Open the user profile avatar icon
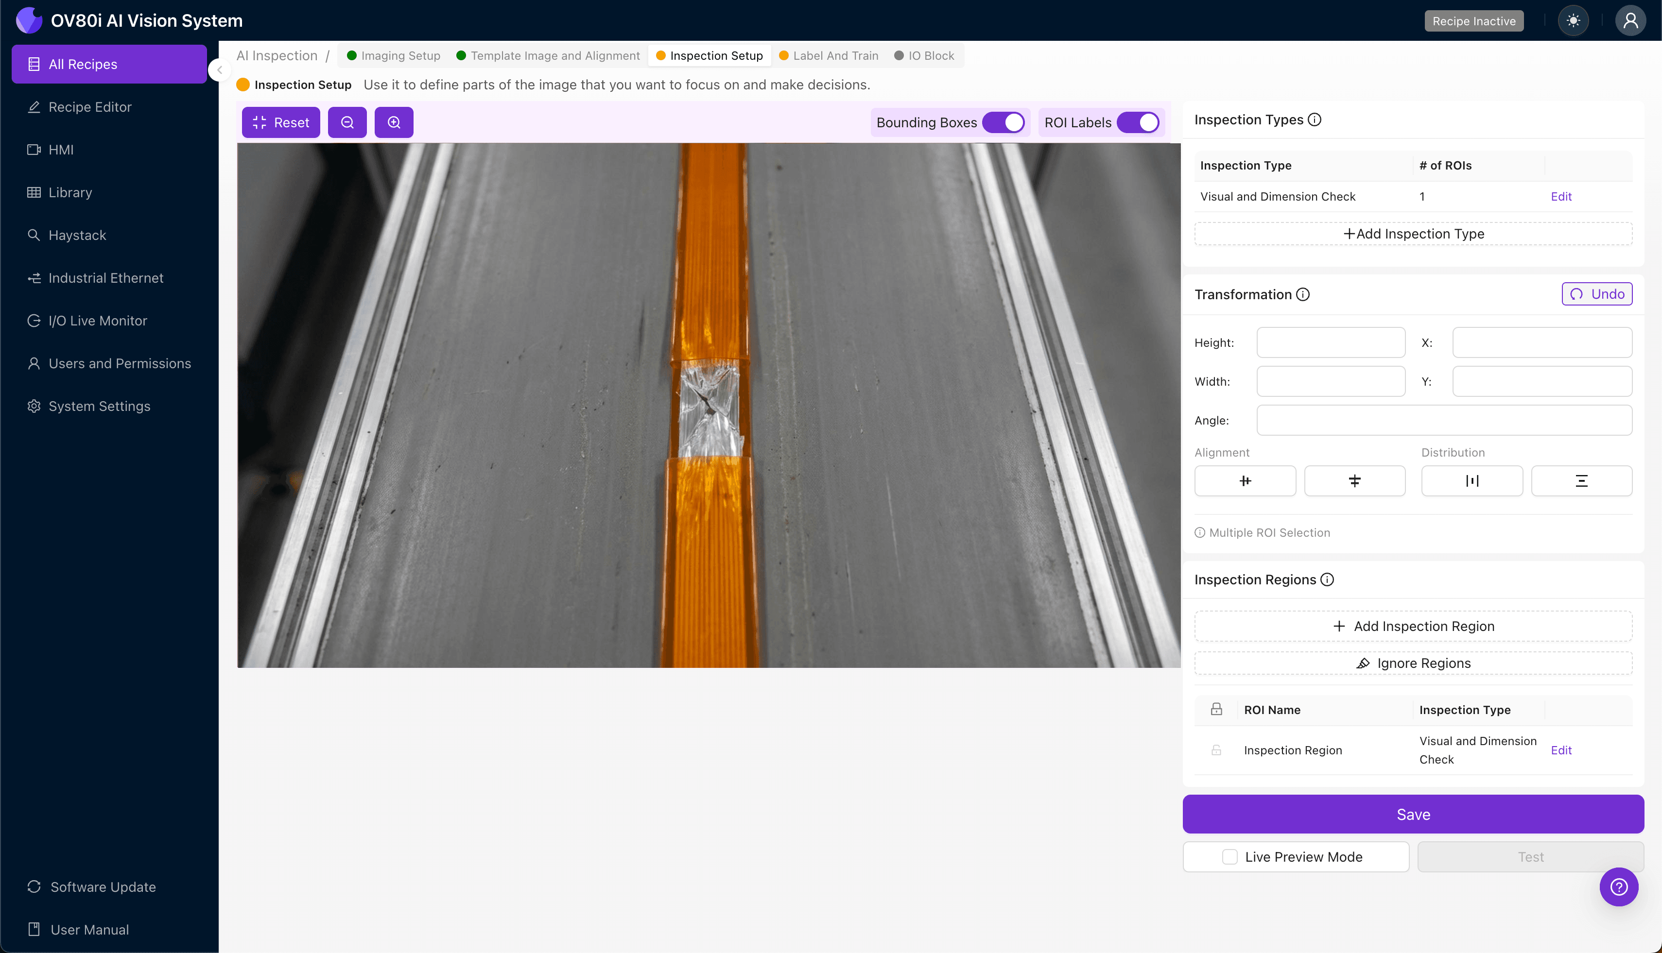Viewport: 1662px width, 953px height. [x=1630, y=21]
